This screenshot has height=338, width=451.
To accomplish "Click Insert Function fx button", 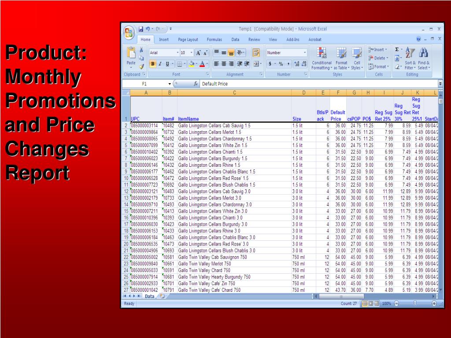I will [196, 84].
